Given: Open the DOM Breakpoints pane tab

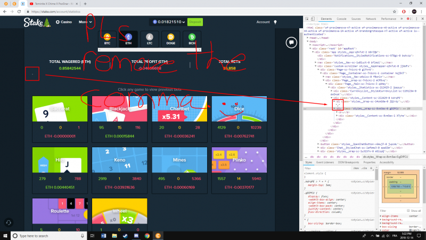Looking at the screenshot, I should click(349, 162).
